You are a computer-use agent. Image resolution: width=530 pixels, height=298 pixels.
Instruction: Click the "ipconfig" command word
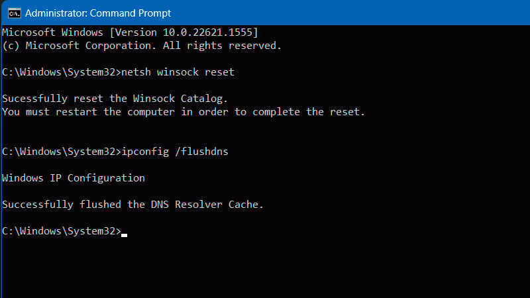click(x=145, y=152)
